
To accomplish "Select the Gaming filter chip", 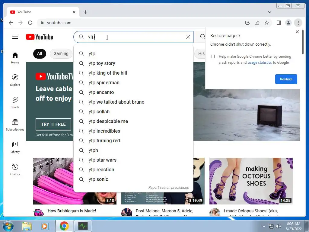I will [x=61, y=54].
